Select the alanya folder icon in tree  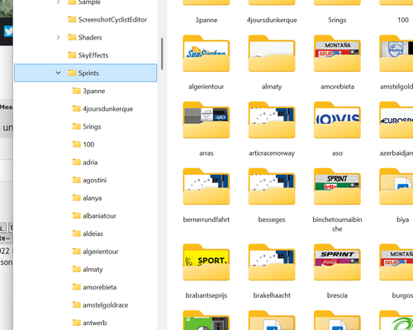(x=77, y=198)
